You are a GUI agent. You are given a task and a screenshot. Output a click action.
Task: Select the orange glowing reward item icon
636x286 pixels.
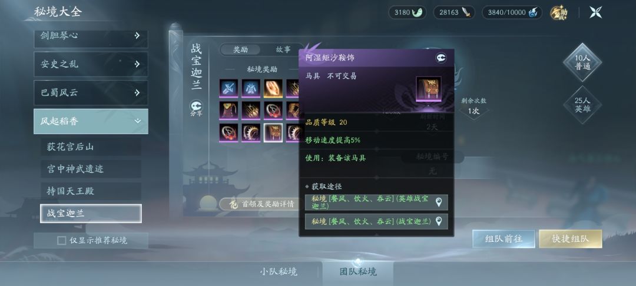[273, 88]
